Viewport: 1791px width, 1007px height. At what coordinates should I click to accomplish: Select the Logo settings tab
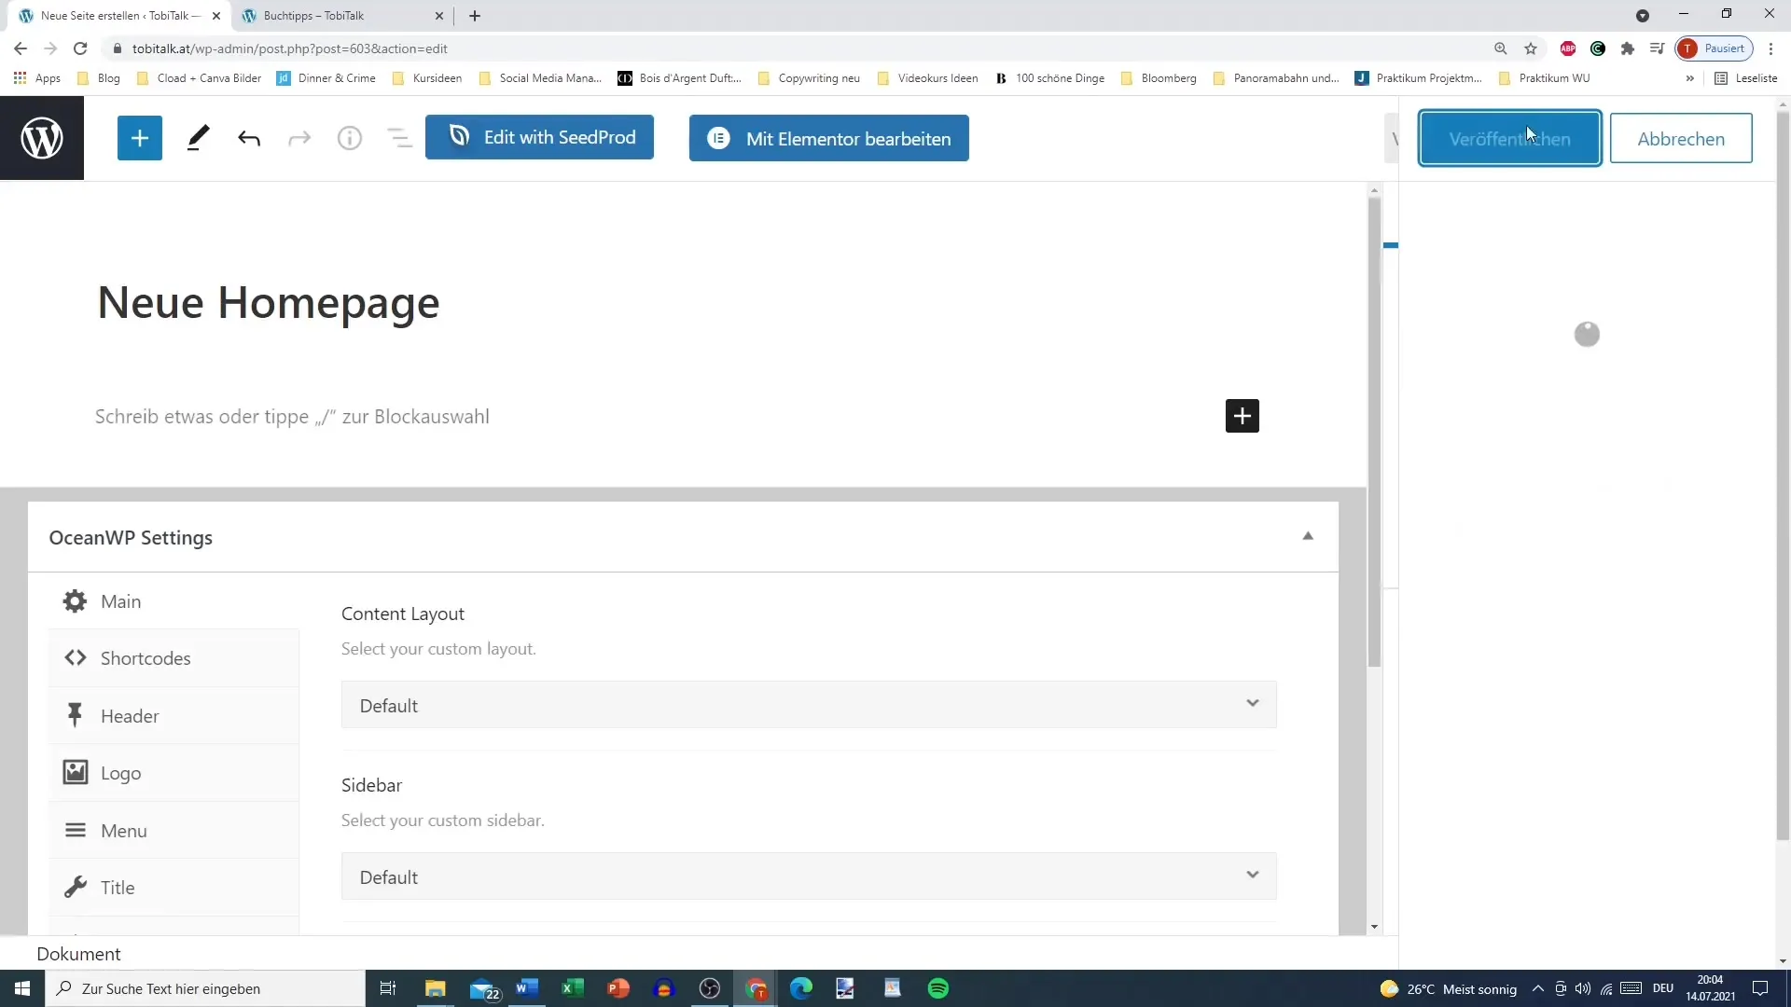tap(174, 773)
